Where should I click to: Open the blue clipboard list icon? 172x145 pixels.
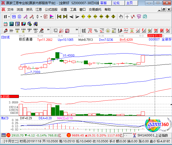click(x=20, y=17)
